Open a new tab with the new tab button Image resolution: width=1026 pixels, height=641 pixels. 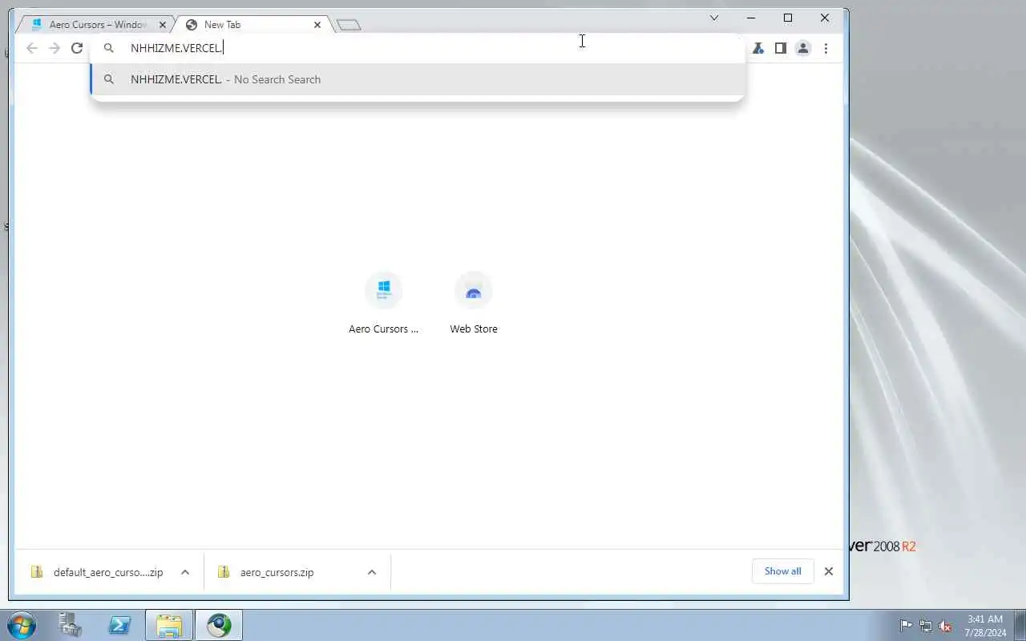pos(349,25)
